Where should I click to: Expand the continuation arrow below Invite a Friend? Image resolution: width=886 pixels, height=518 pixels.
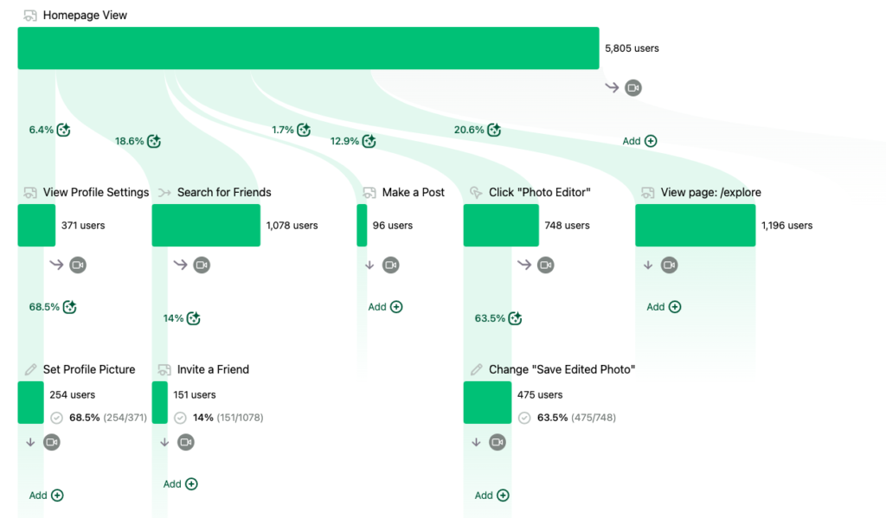coord(164,442)
